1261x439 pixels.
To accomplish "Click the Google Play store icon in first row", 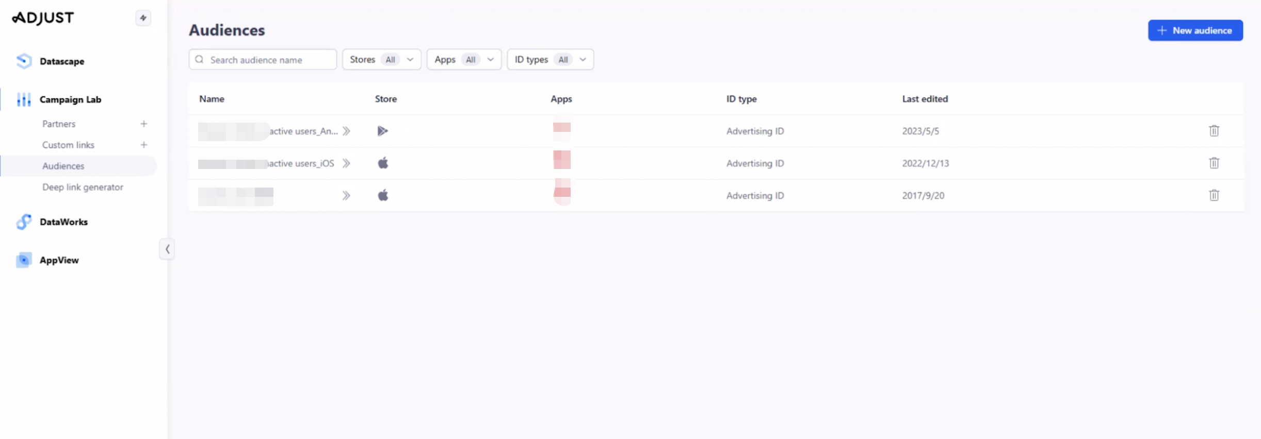I will coord(382,131).
